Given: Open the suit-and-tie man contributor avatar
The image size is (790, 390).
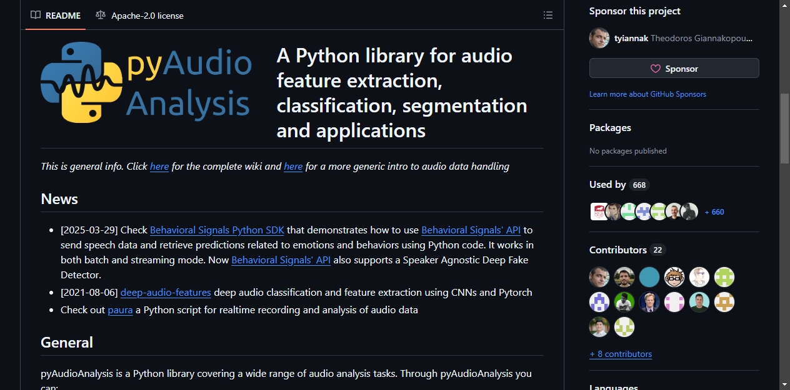Looking at the screenshot, I should click(649, 302).
